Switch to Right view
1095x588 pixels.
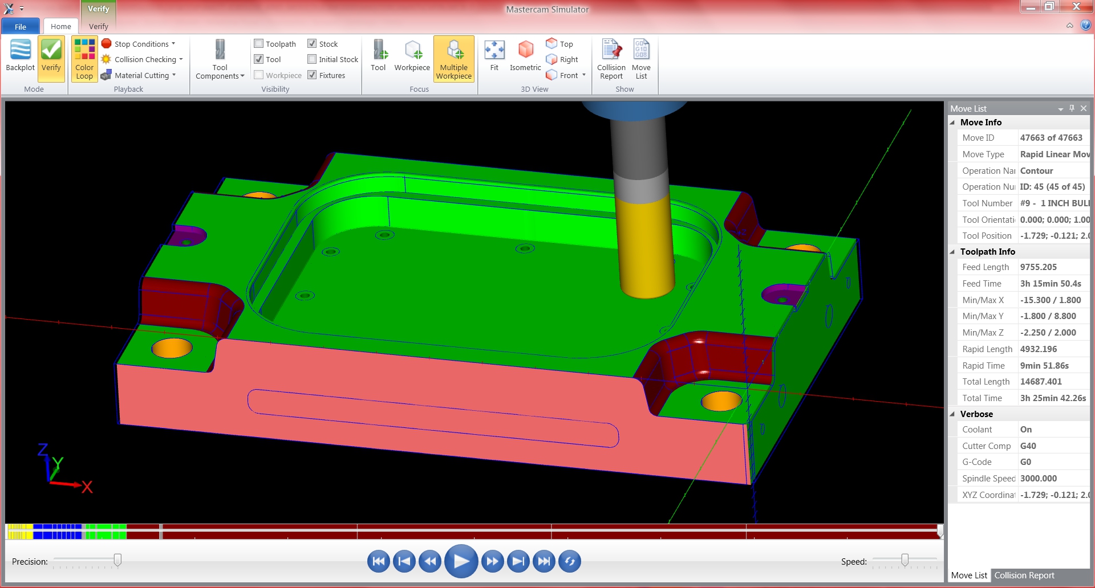pos(562,59)
